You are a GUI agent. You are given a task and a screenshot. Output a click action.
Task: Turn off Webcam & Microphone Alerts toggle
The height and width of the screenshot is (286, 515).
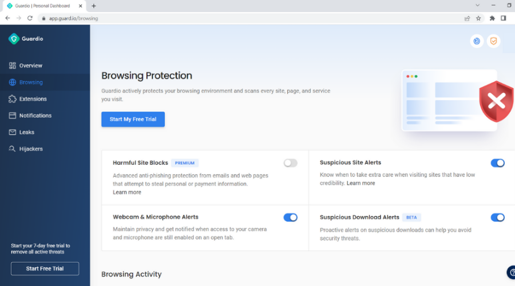point(290,217)
